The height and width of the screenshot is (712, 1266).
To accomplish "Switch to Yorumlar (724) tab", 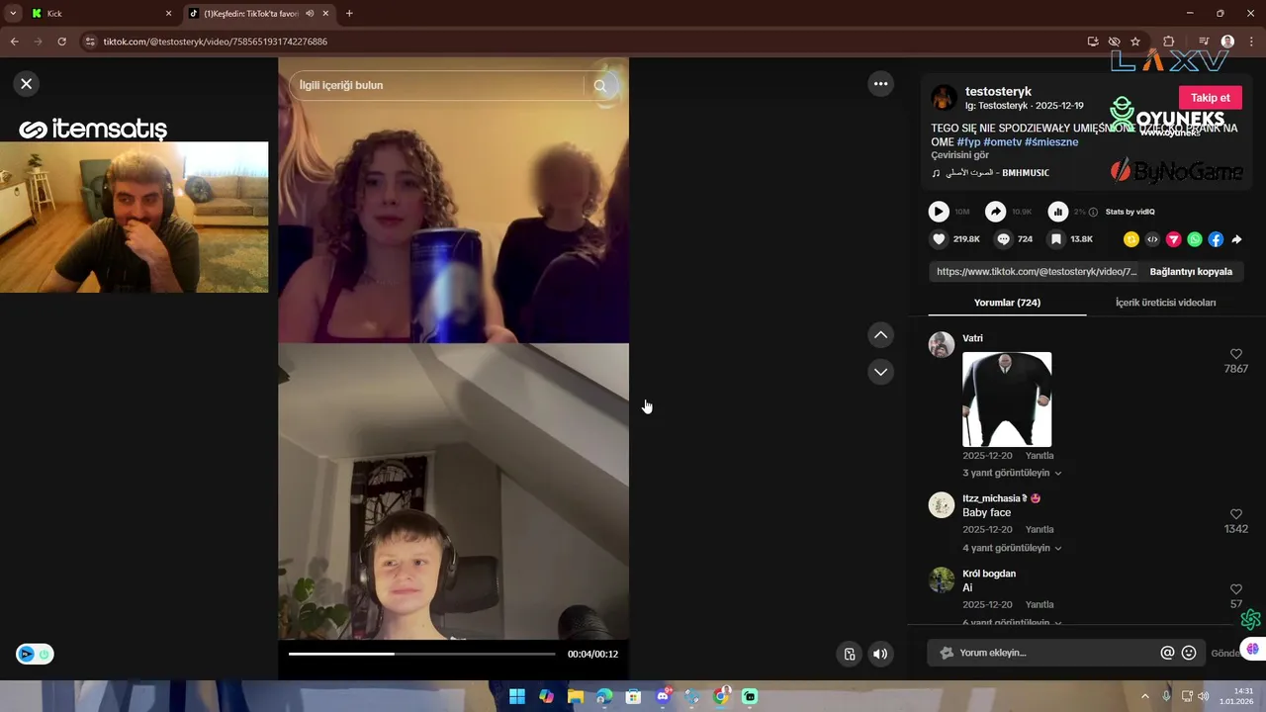I will [x=1007, y=303].
